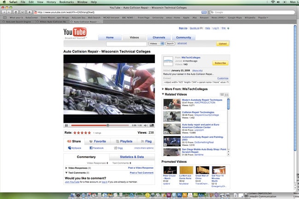Image resolution: width=299 pixels, height=199 pixels.
Task: Pause the video playback
Action: 66,125
